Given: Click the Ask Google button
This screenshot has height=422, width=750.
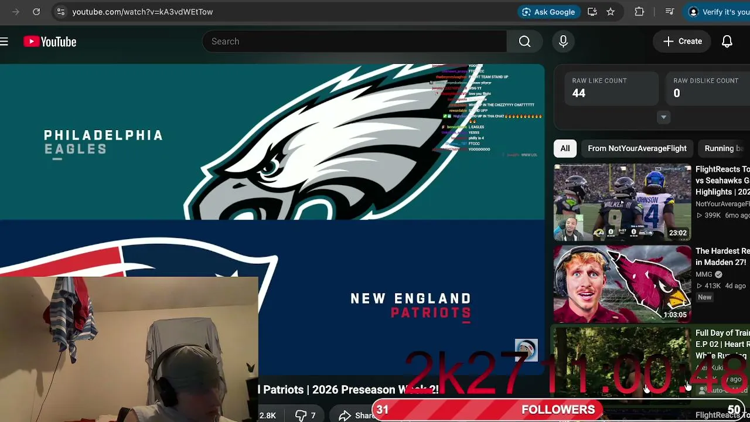Looking at the screenshot, I should 548,12.
